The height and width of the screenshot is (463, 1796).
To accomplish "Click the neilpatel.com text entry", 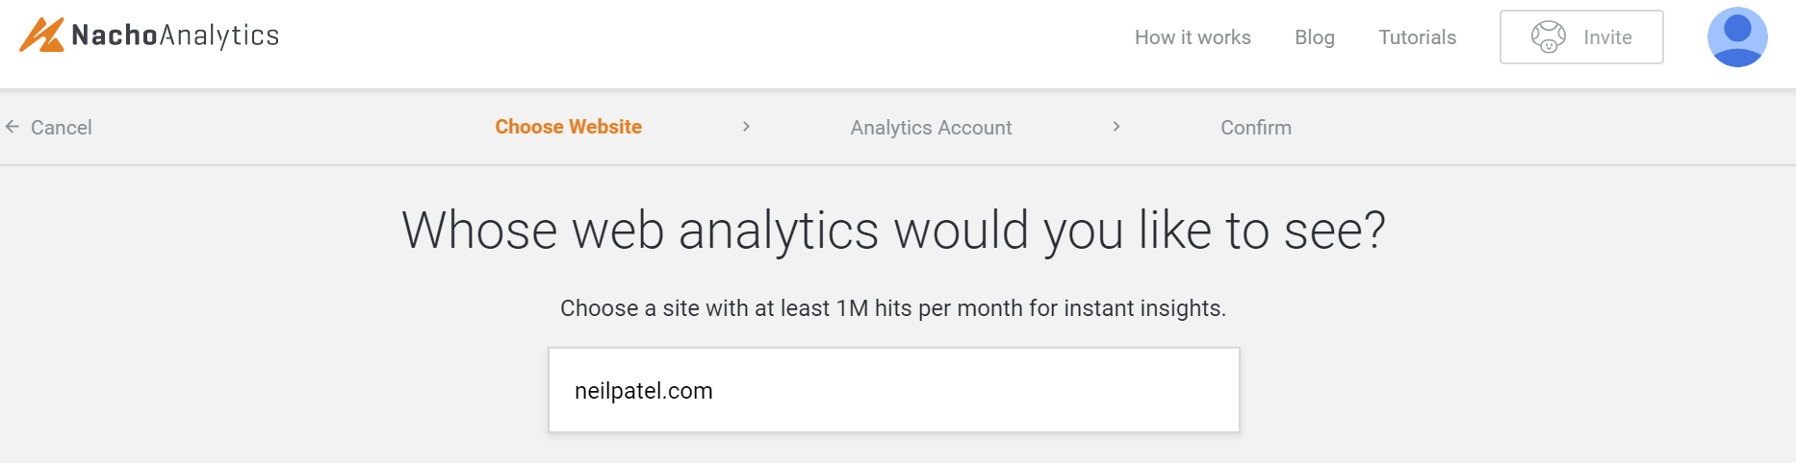I will click(643, 391).
